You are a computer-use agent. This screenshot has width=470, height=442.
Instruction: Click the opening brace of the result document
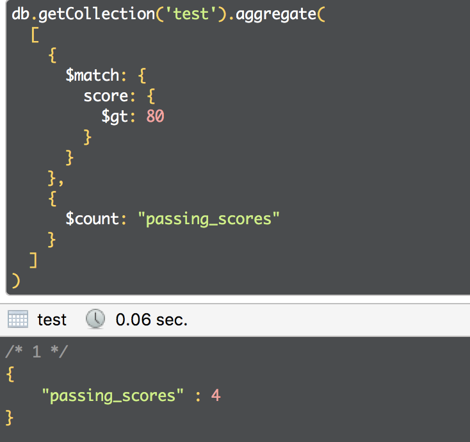tap(9, 373)
